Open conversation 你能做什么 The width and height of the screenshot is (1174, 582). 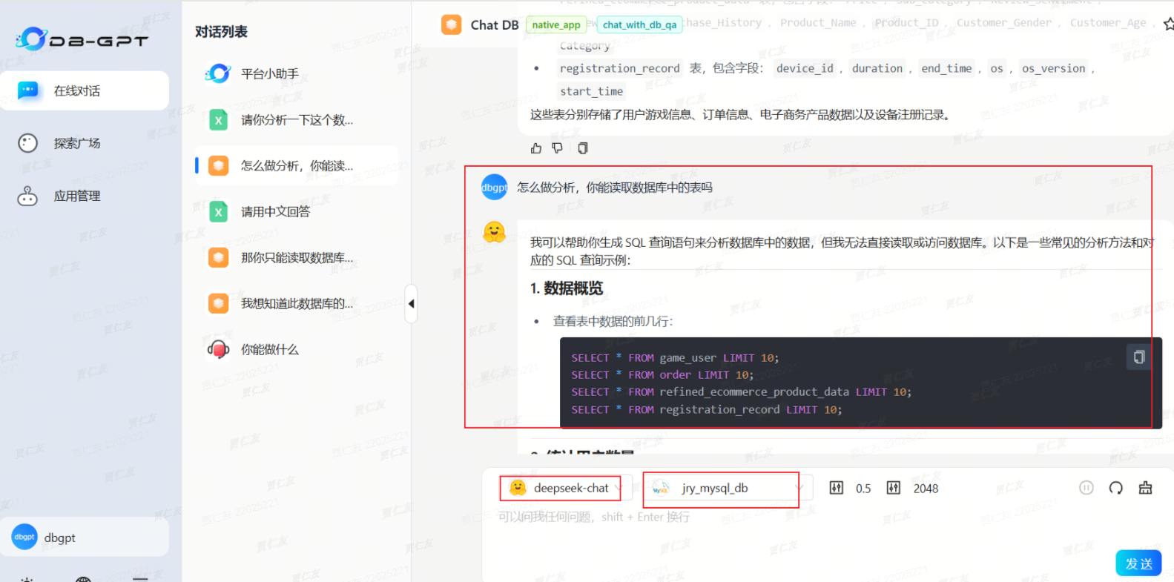[x=297, y=349]
